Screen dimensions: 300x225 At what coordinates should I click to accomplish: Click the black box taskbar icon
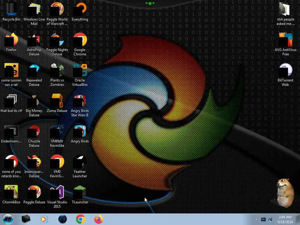point(26,219)
